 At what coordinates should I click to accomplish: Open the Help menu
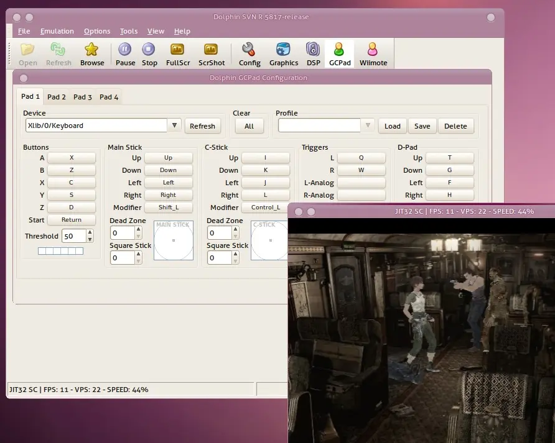tap(182, 31)
